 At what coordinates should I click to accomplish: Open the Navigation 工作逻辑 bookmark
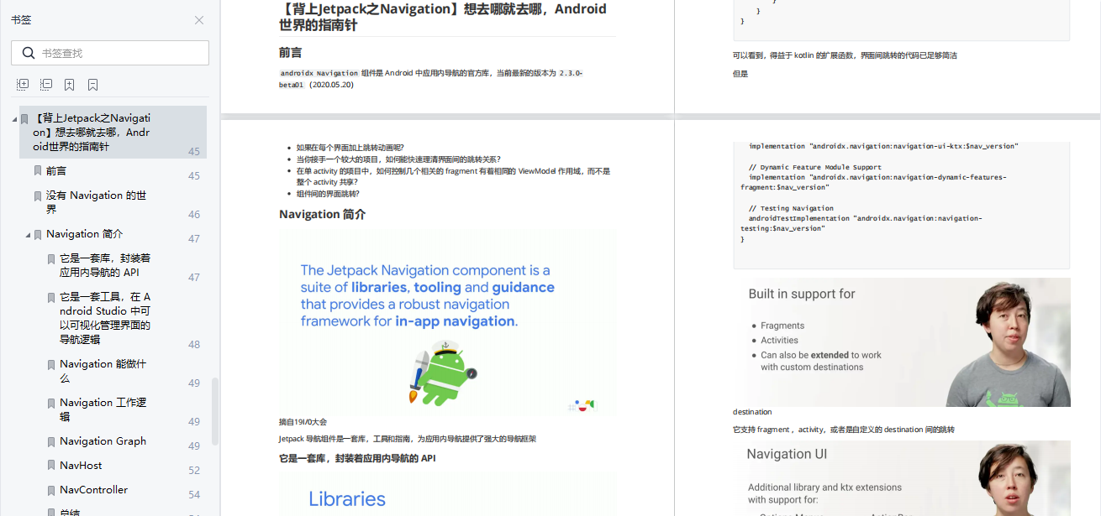pos(103,409)
